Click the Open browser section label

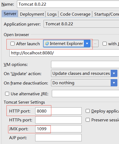click(16, 35)
